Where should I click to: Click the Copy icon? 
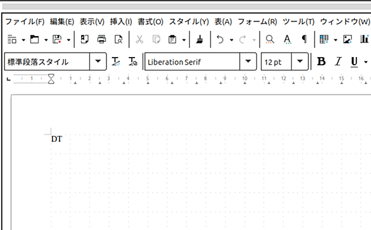[156, 39]
